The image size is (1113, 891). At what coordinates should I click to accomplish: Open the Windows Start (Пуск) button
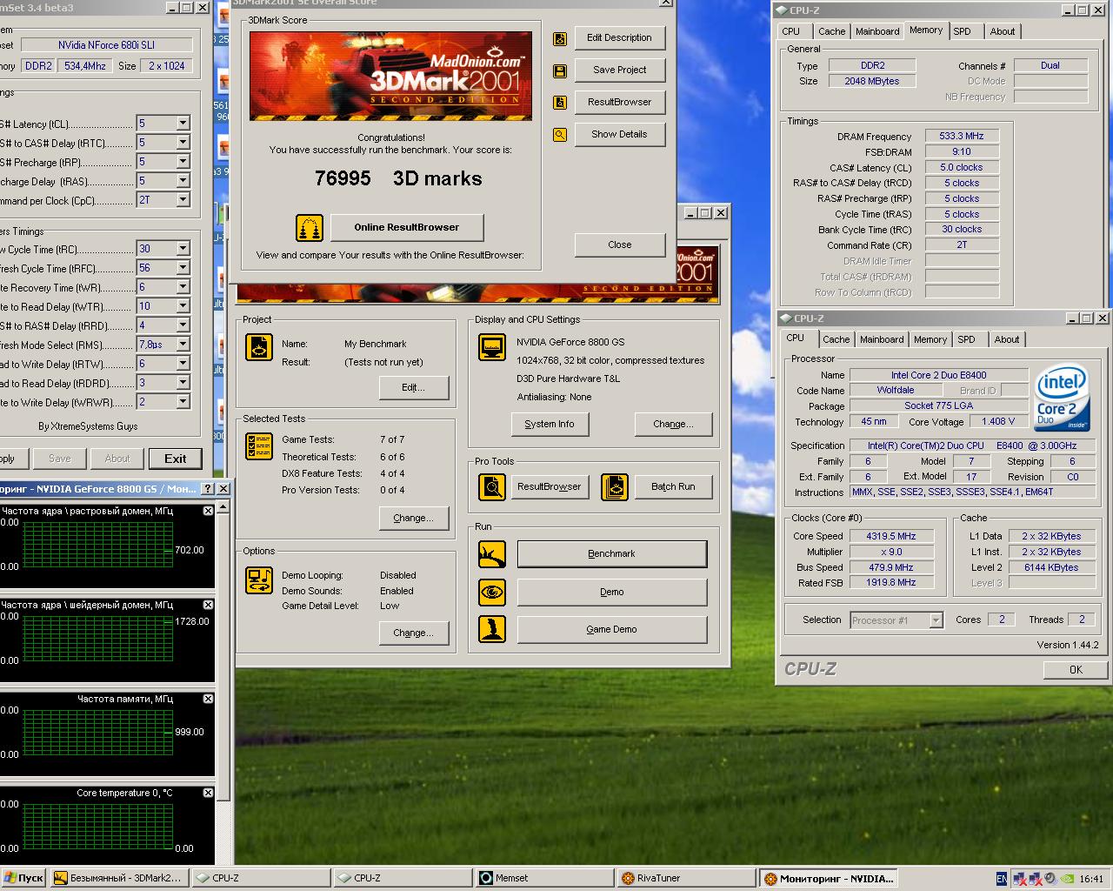pos(23,878)
